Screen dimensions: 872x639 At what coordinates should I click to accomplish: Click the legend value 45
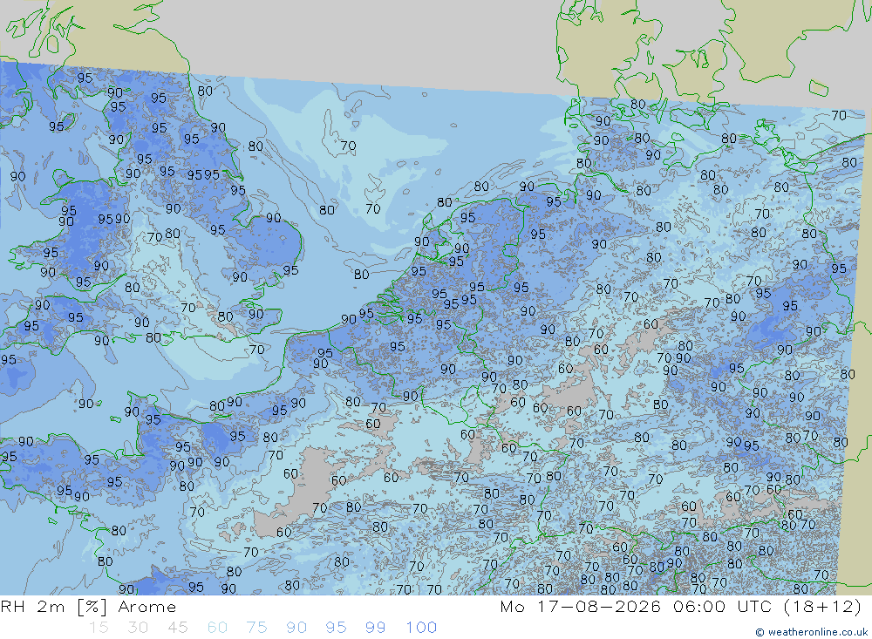[x=178, y=628]
